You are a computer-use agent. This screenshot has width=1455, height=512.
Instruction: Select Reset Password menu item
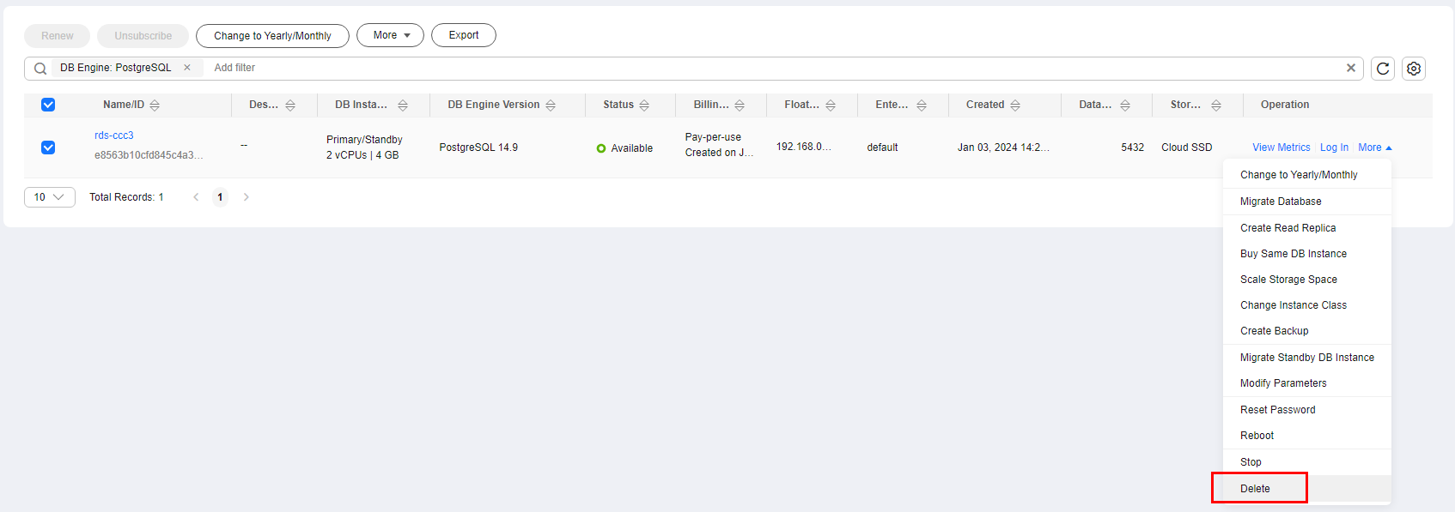click(x=1307, y=410)
